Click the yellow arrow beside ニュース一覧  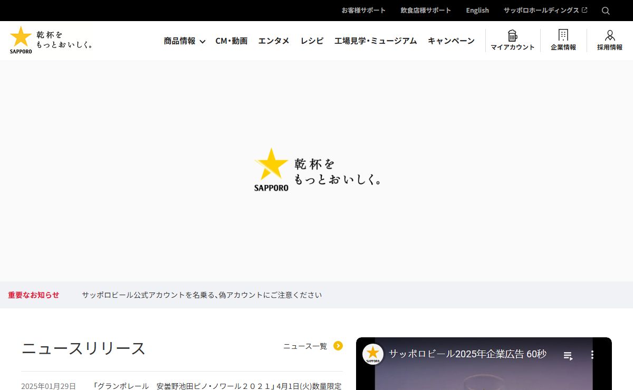[338, 346]
